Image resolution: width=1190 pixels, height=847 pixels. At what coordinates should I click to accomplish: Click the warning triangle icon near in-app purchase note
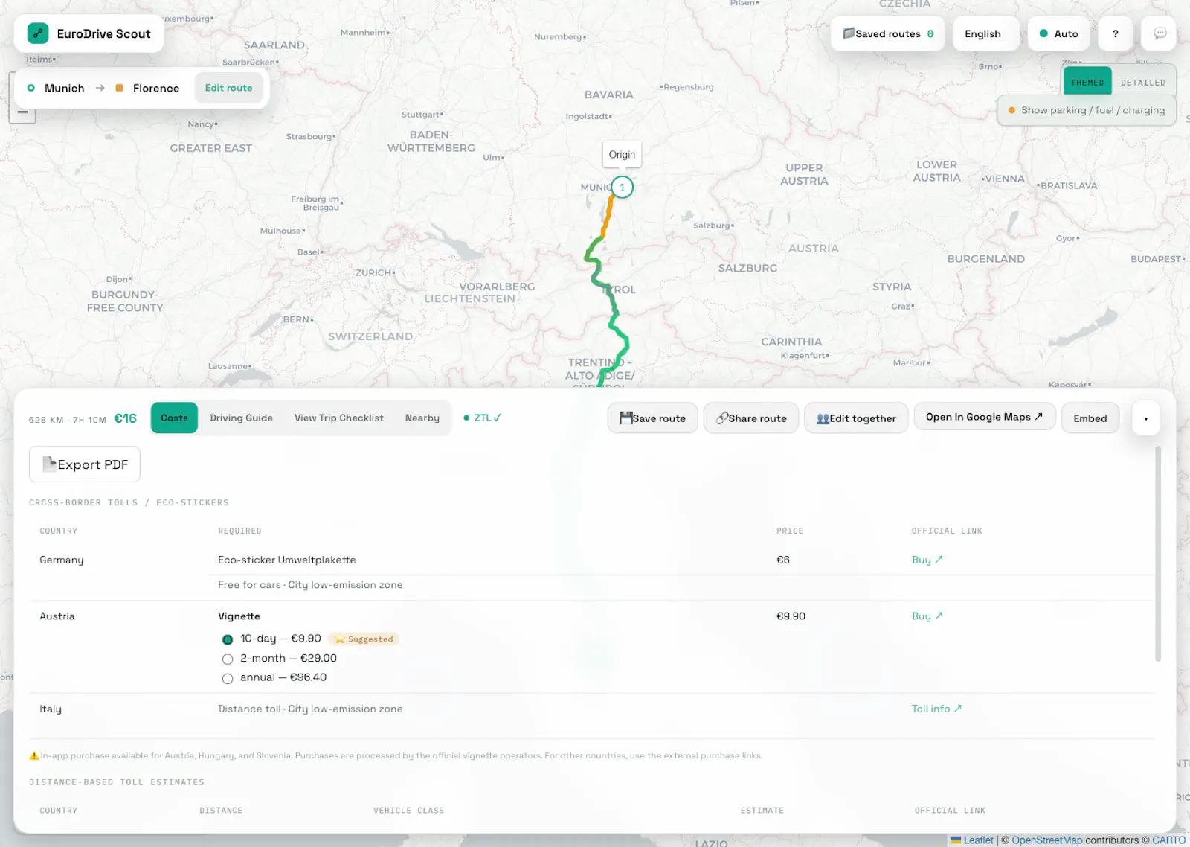point(34,755)
